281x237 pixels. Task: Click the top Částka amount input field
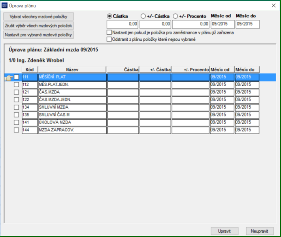pyautogui.click(x=123, y=24)
